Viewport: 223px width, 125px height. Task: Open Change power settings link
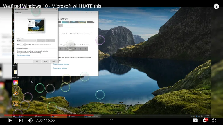point(23,55)
